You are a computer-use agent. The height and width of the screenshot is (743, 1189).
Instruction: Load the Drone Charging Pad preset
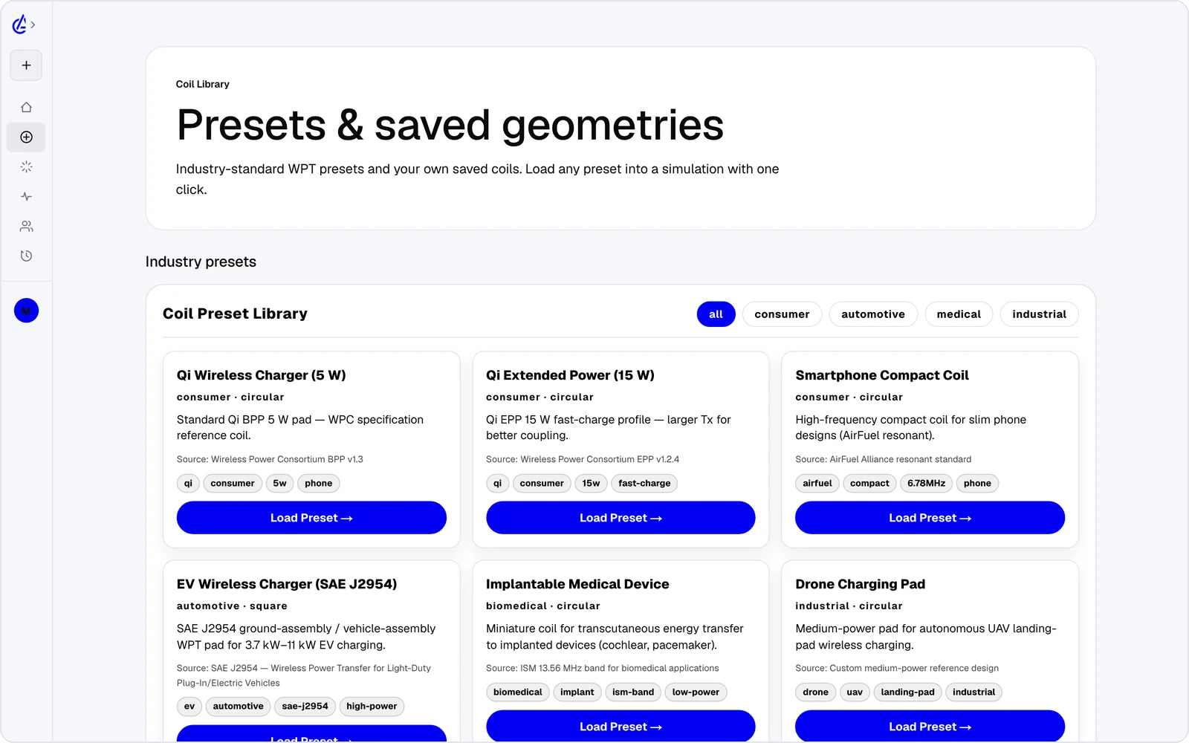coord(930,727)
